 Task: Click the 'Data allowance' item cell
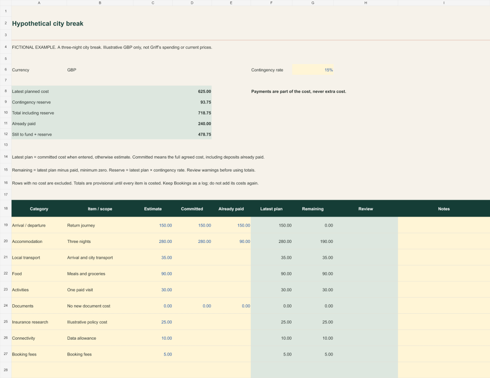point(100,338)
